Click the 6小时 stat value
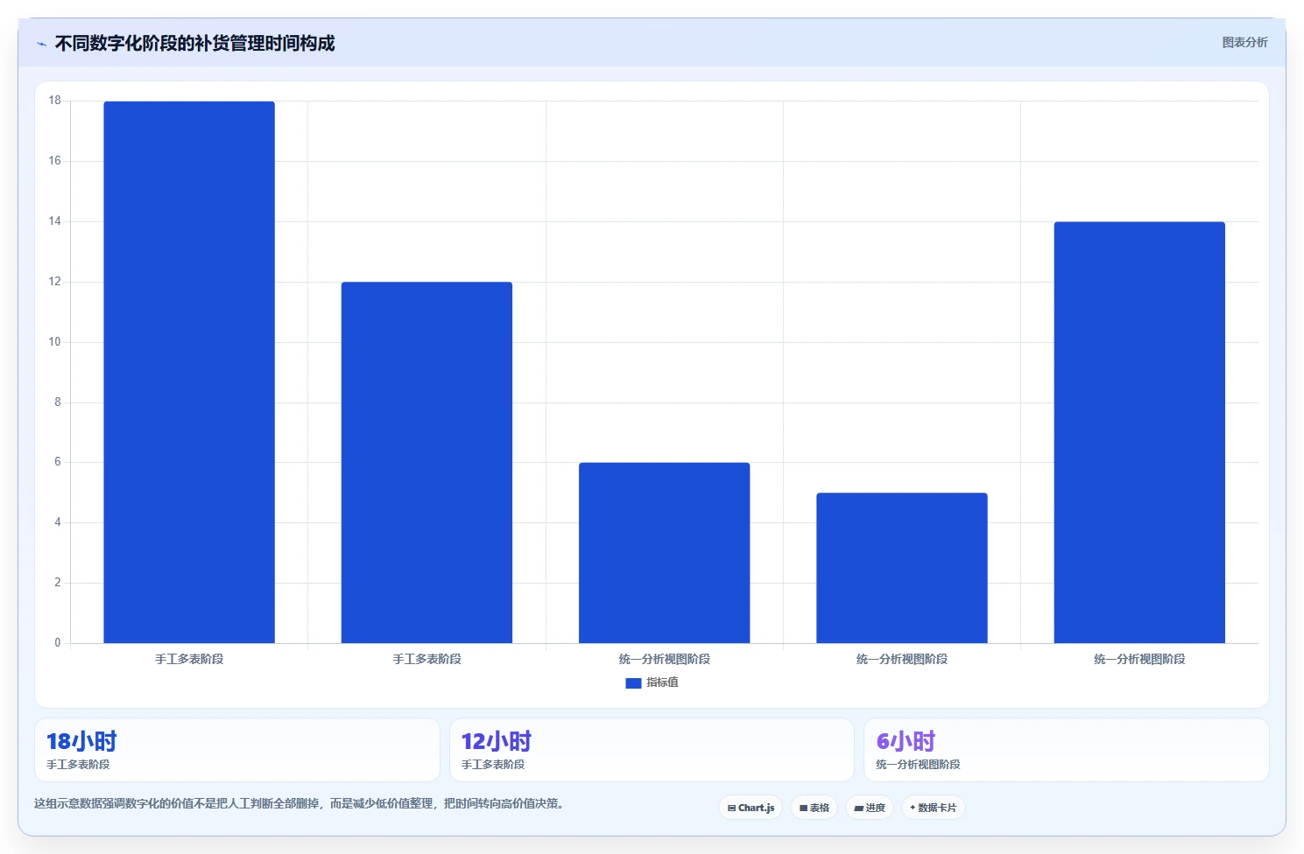Image resolution: width=1304 pixels, height=854 pixels. click(906, 741)
